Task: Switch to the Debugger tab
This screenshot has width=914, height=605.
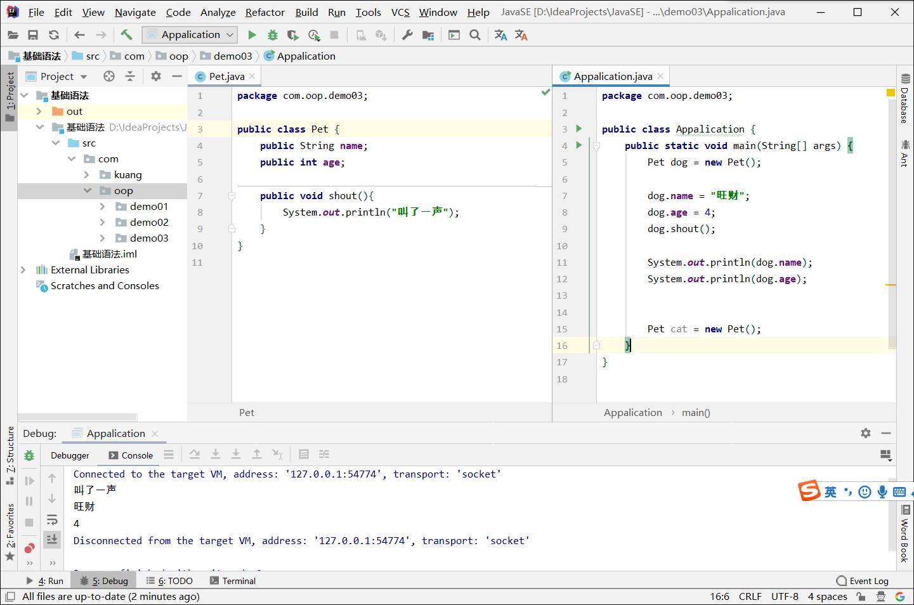Action: click(x=70, y=455)
